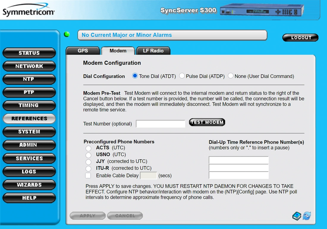
Task: Click the CANCEL button
Action: pyautogui.click(x=125, y=216)
